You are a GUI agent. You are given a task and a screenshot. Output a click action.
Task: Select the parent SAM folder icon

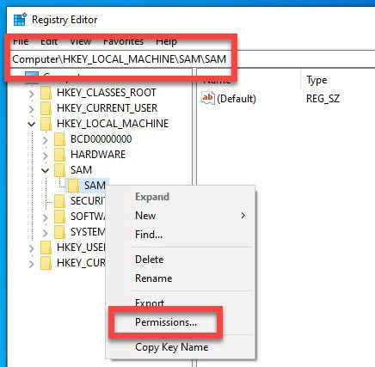[x=59, y=170]
